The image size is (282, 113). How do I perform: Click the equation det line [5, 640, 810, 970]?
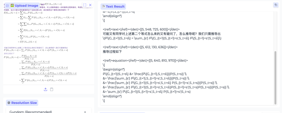click(x=145, y=60)
